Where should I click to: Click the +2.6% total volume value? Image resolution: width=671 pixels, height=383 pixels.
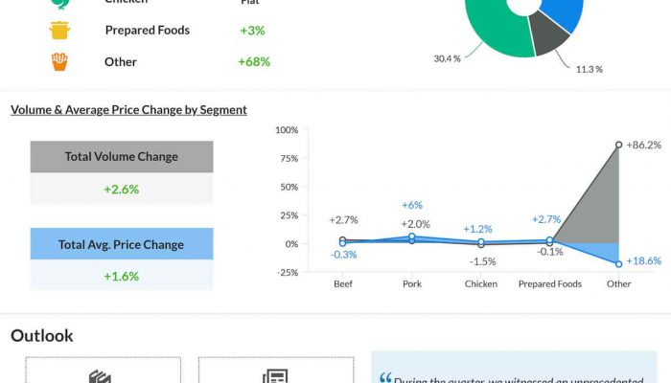tap(122, 189)
